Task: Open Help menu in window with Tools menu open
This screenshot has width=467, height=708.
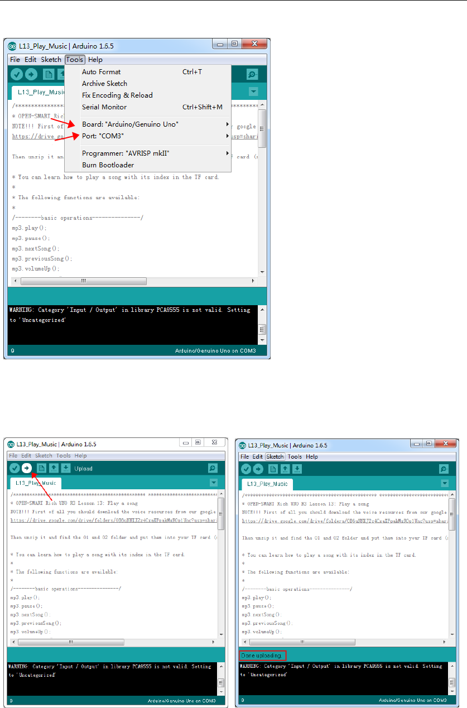Action: 95,60
